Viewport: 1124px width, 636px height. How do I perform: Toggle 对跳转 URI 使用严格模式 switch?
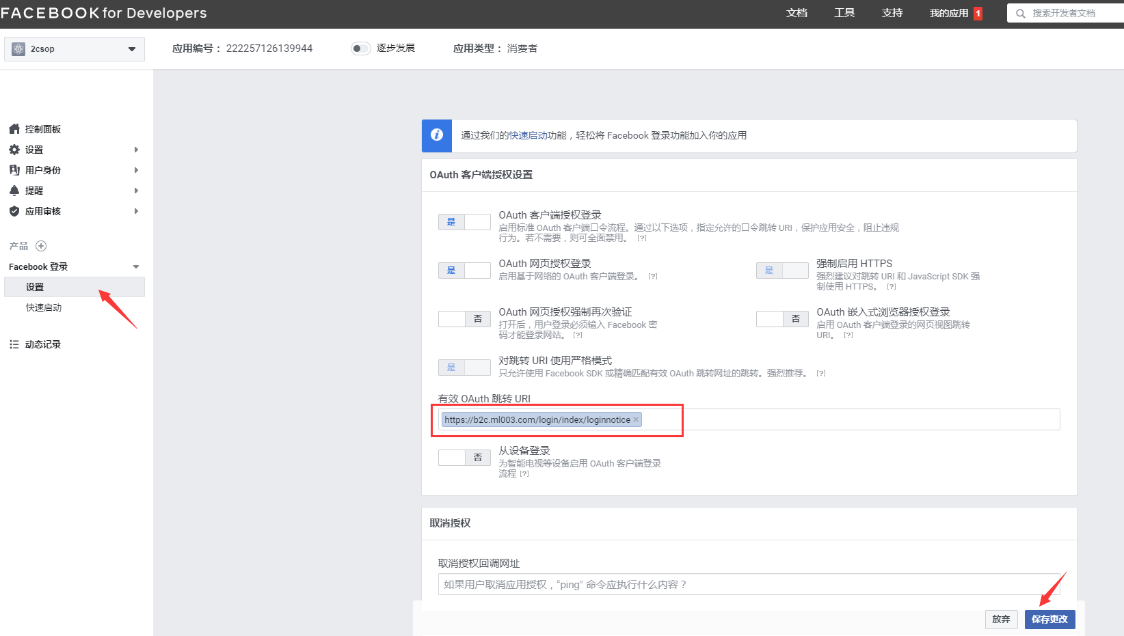coord(464,368)
